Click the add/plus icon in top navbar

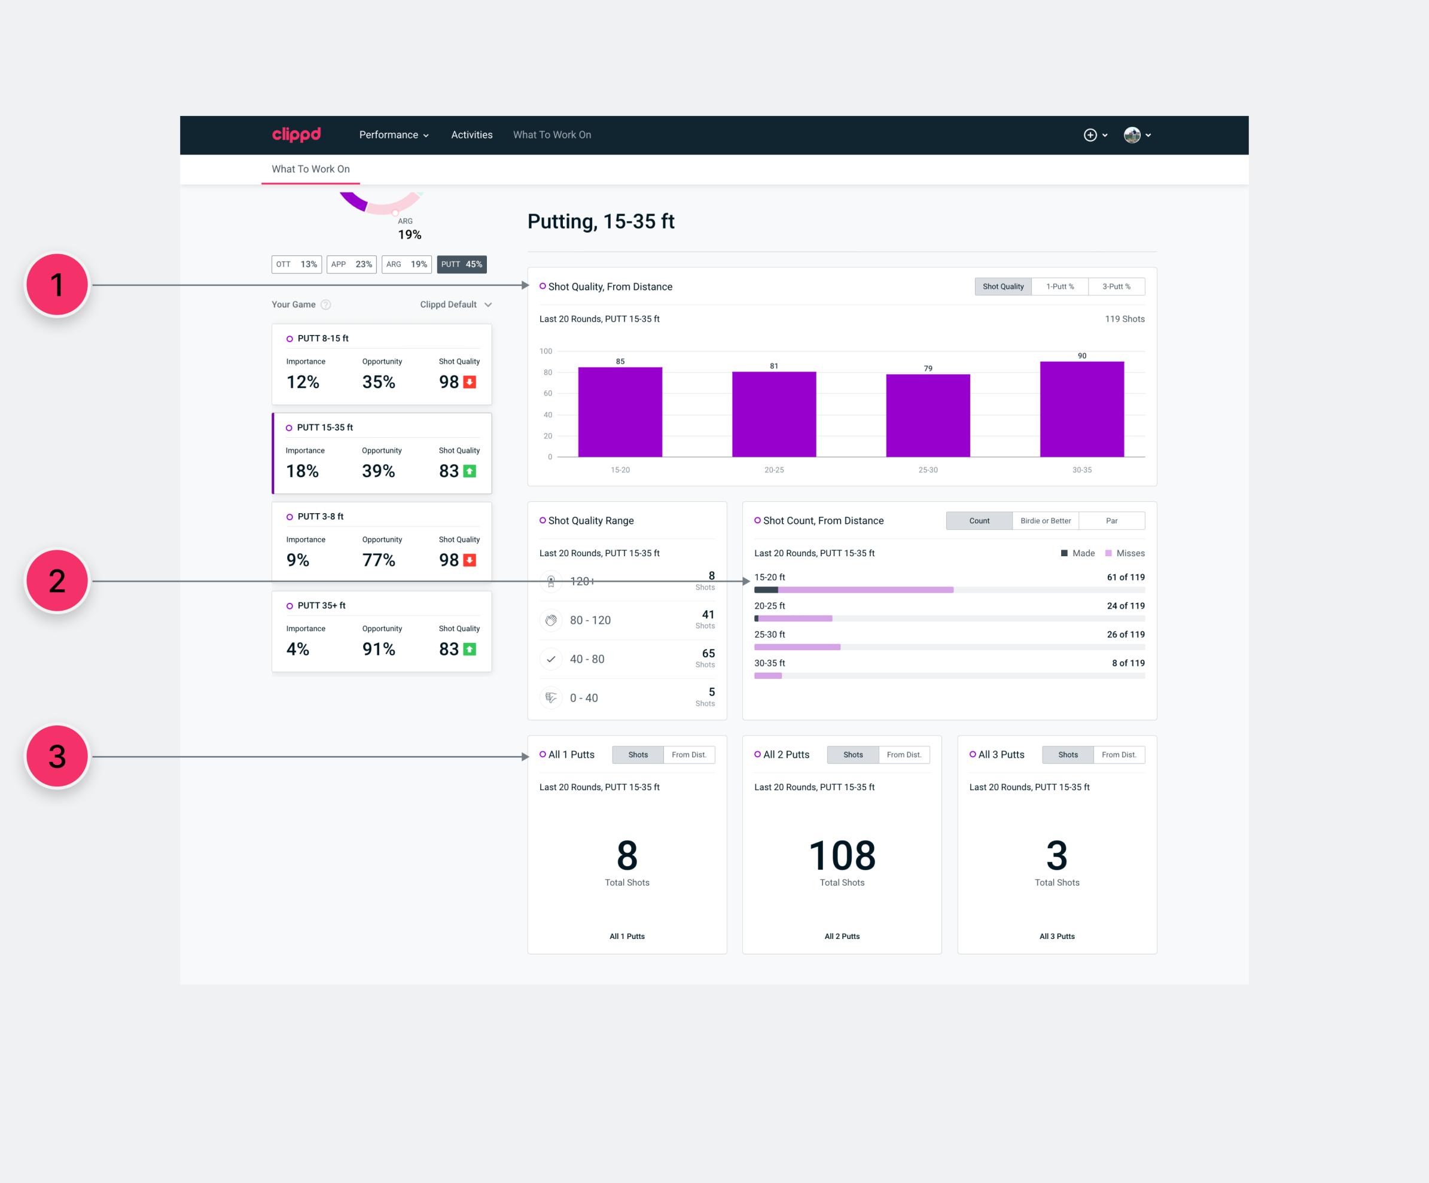pyautogui.click(x=1090, y=134)
